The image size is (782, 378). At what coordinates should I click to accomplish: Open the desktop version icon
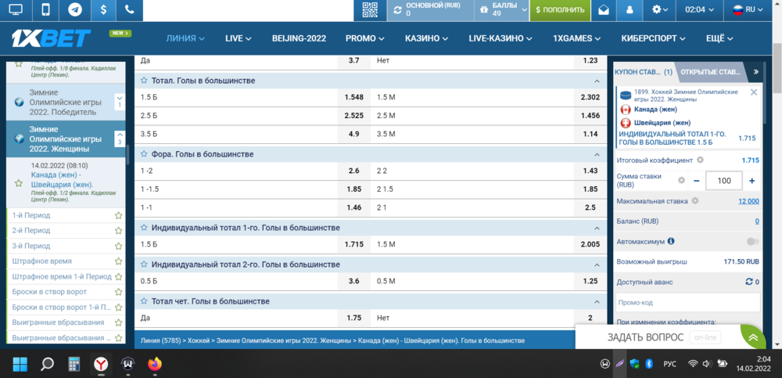16,10
